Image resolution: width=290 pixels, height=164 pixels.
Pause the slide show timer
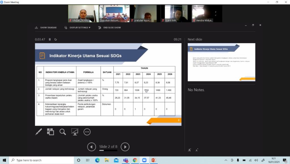[x=50, y=39]
